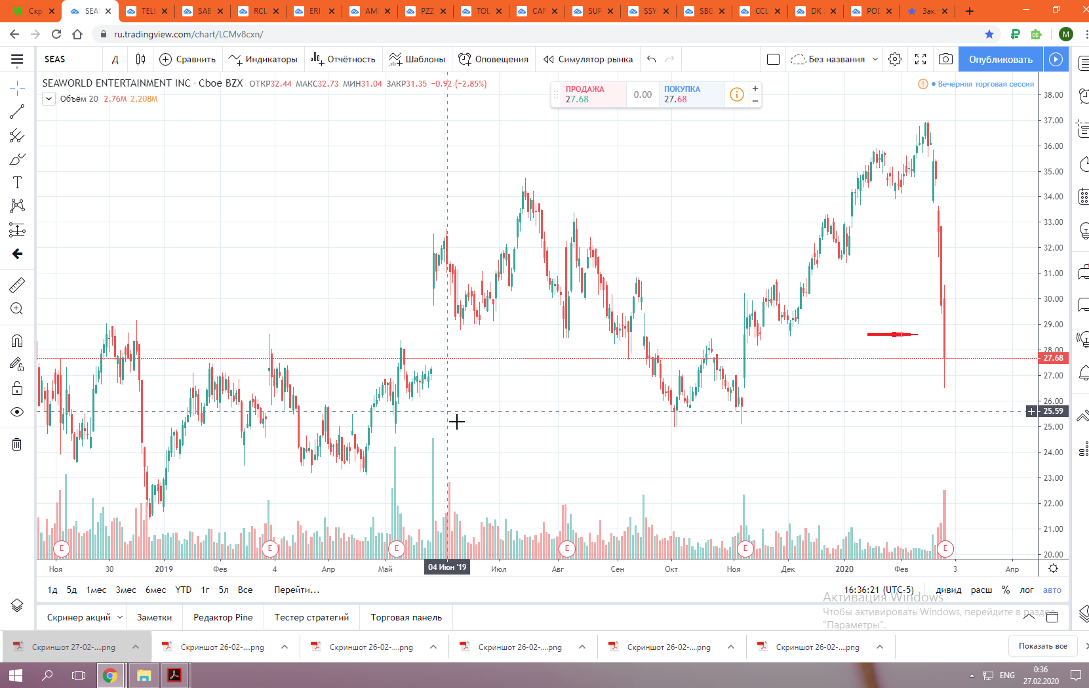Click the Опубликовать publish button
This screenshot has height=688, width=1089.
1000,59
